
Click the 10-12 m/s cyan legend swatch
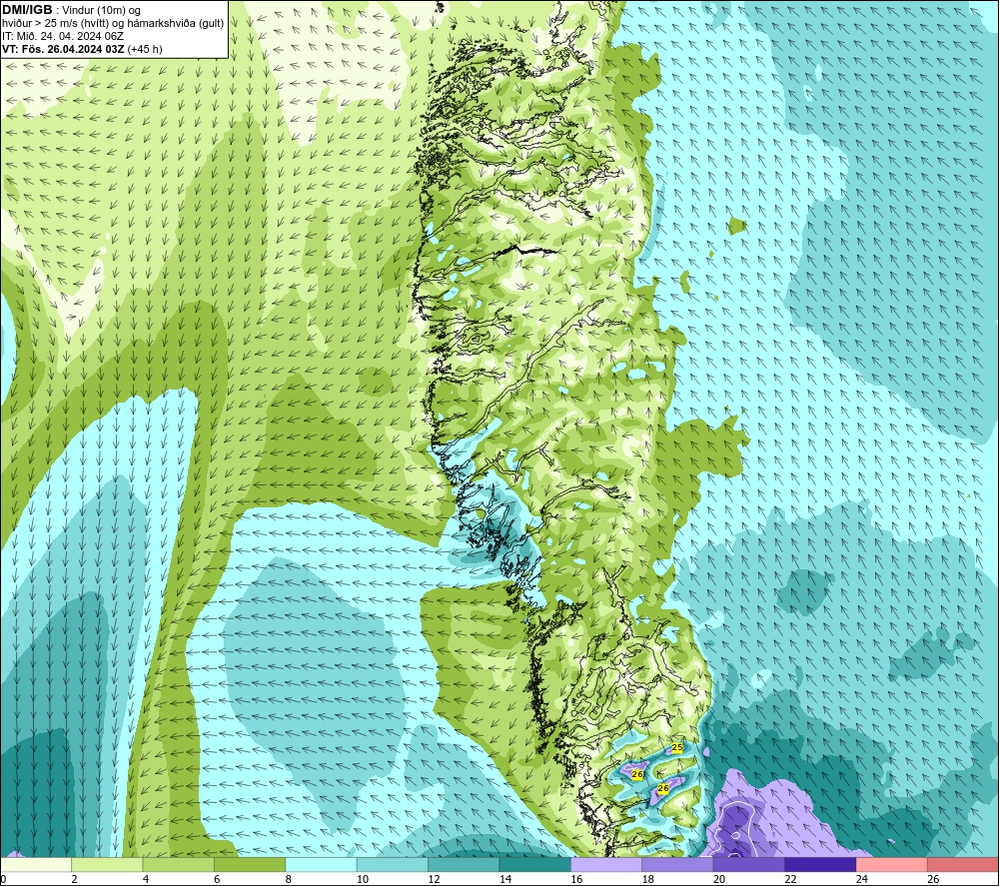393,864
